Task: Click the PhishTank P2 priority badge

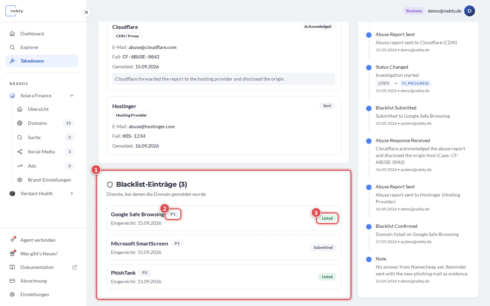Action: (x=145, y=273)
